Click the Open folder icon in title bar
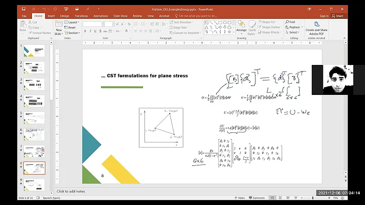 click(x=77, y=9)
